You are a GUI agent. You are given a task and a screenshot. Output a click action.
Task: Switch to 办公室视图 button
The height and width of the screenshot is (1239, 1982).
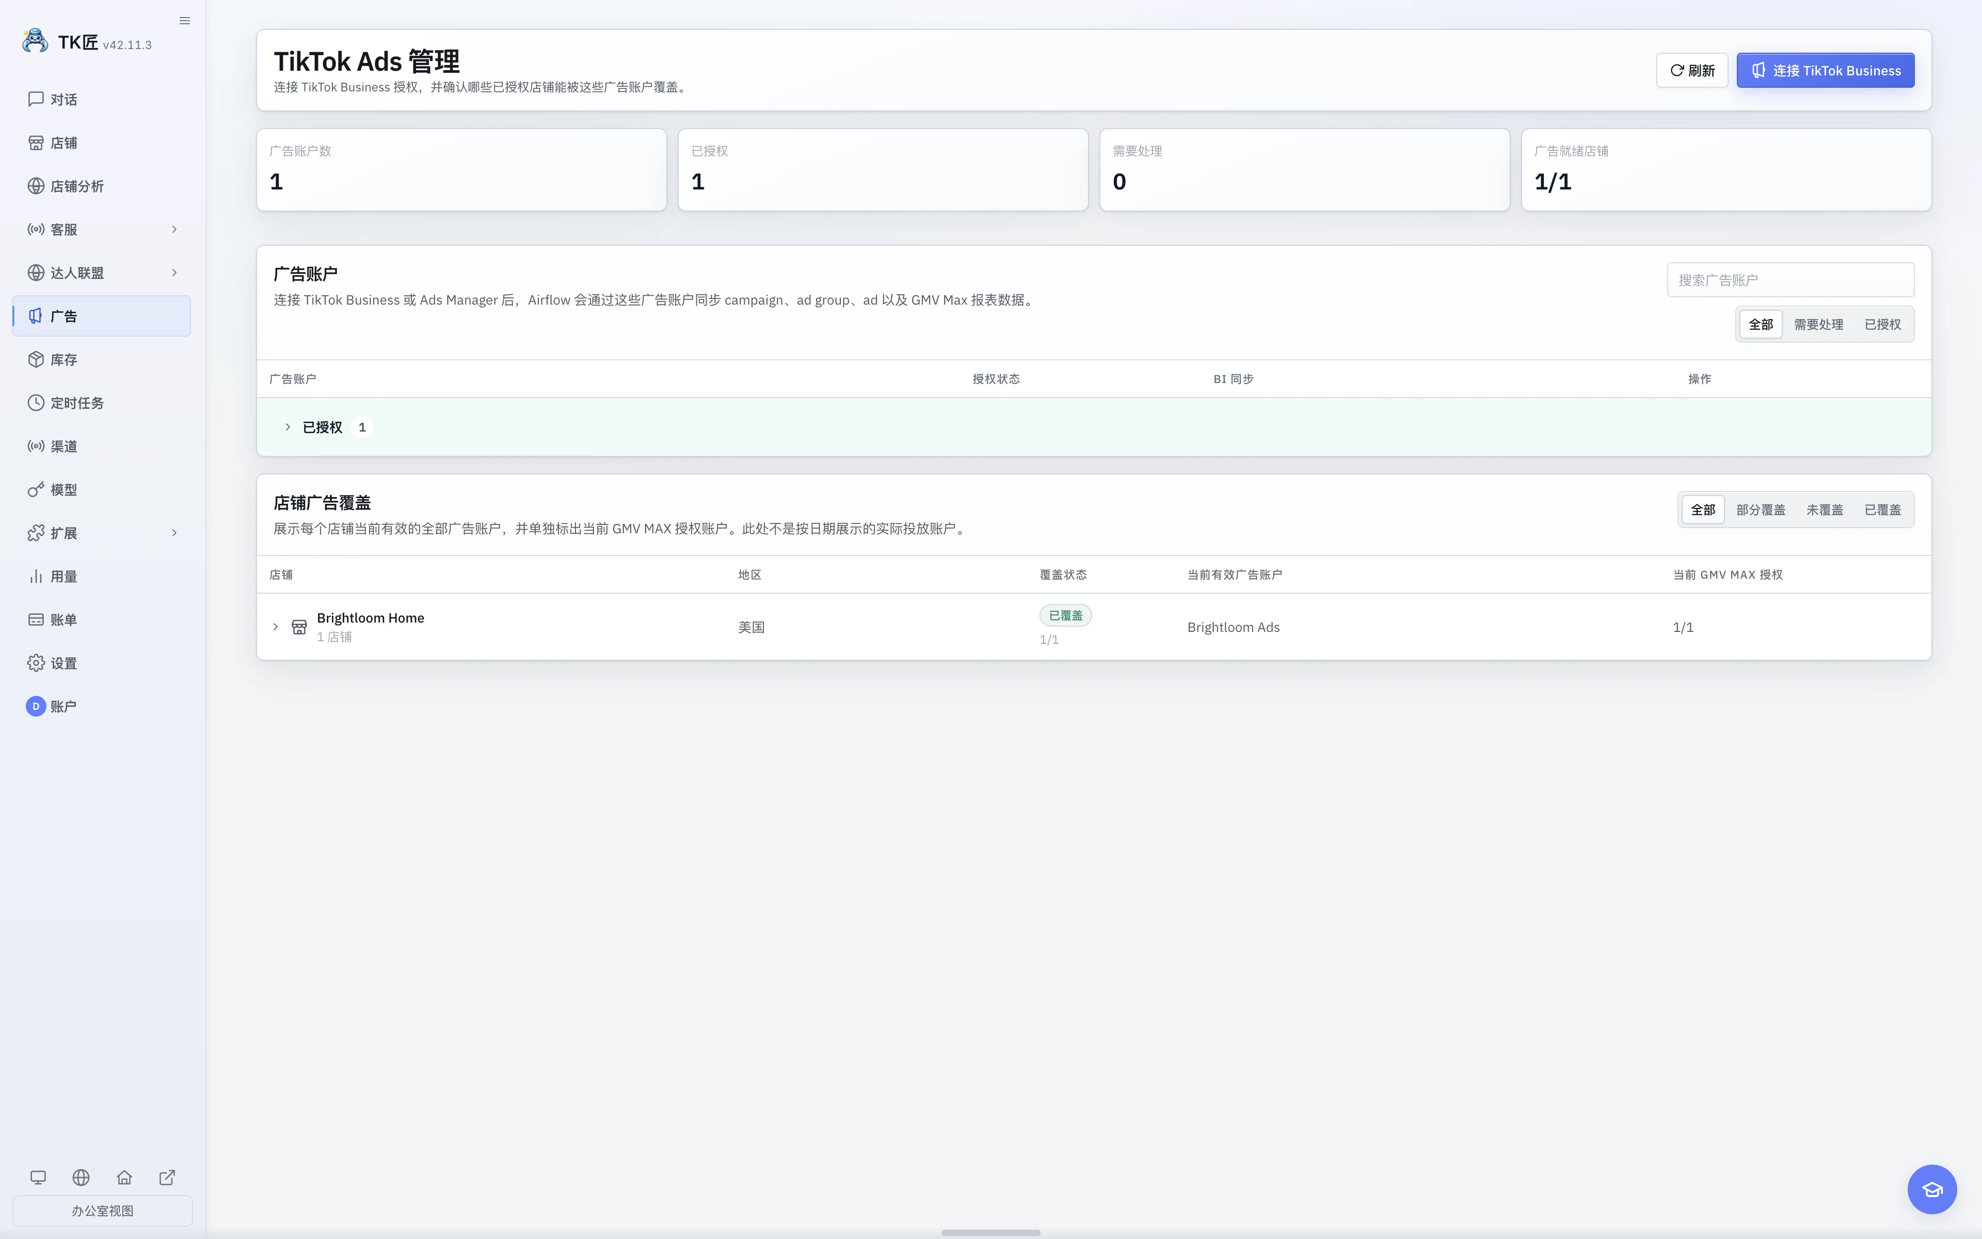(102, 1210)
